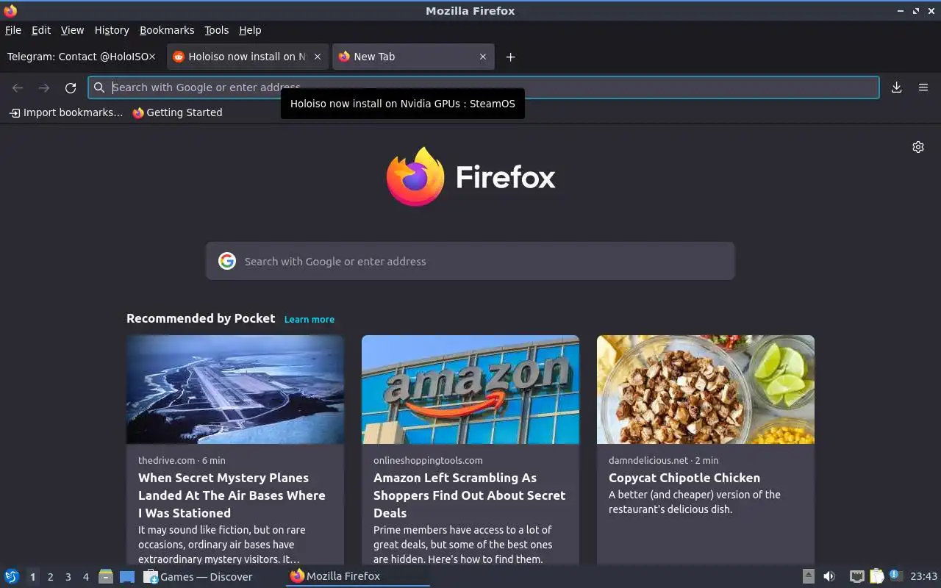Screen dimensions: 941x588
Task: Click Import bookmarks in bookmarks toolbar
Action: [x=66, y=112]
